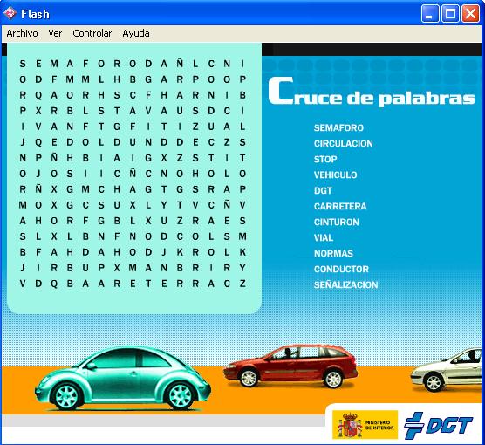Click the silver car at right edge

(447, 370)
